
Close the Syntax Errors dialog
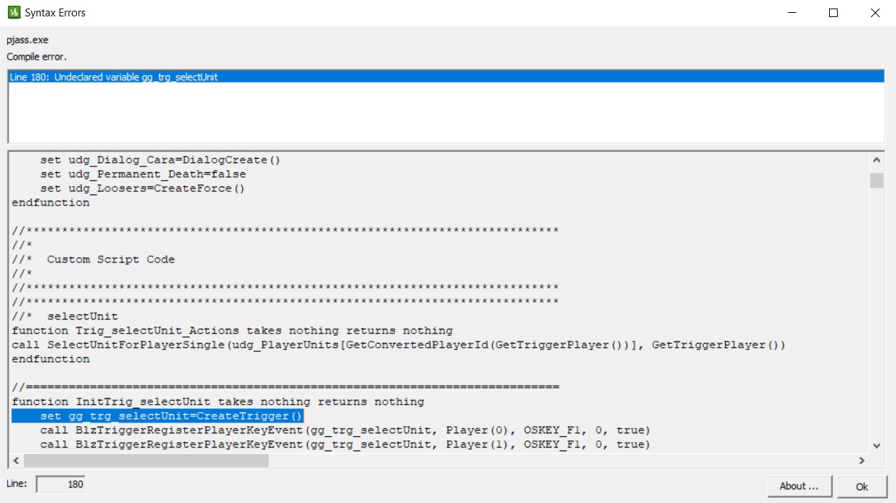[x=875, y=13]
